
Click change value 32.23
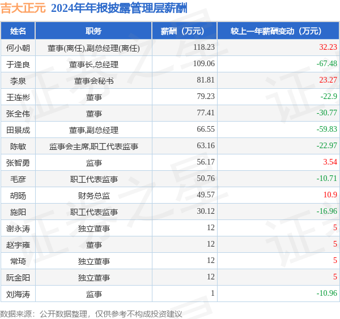click(x=328, y=47)
